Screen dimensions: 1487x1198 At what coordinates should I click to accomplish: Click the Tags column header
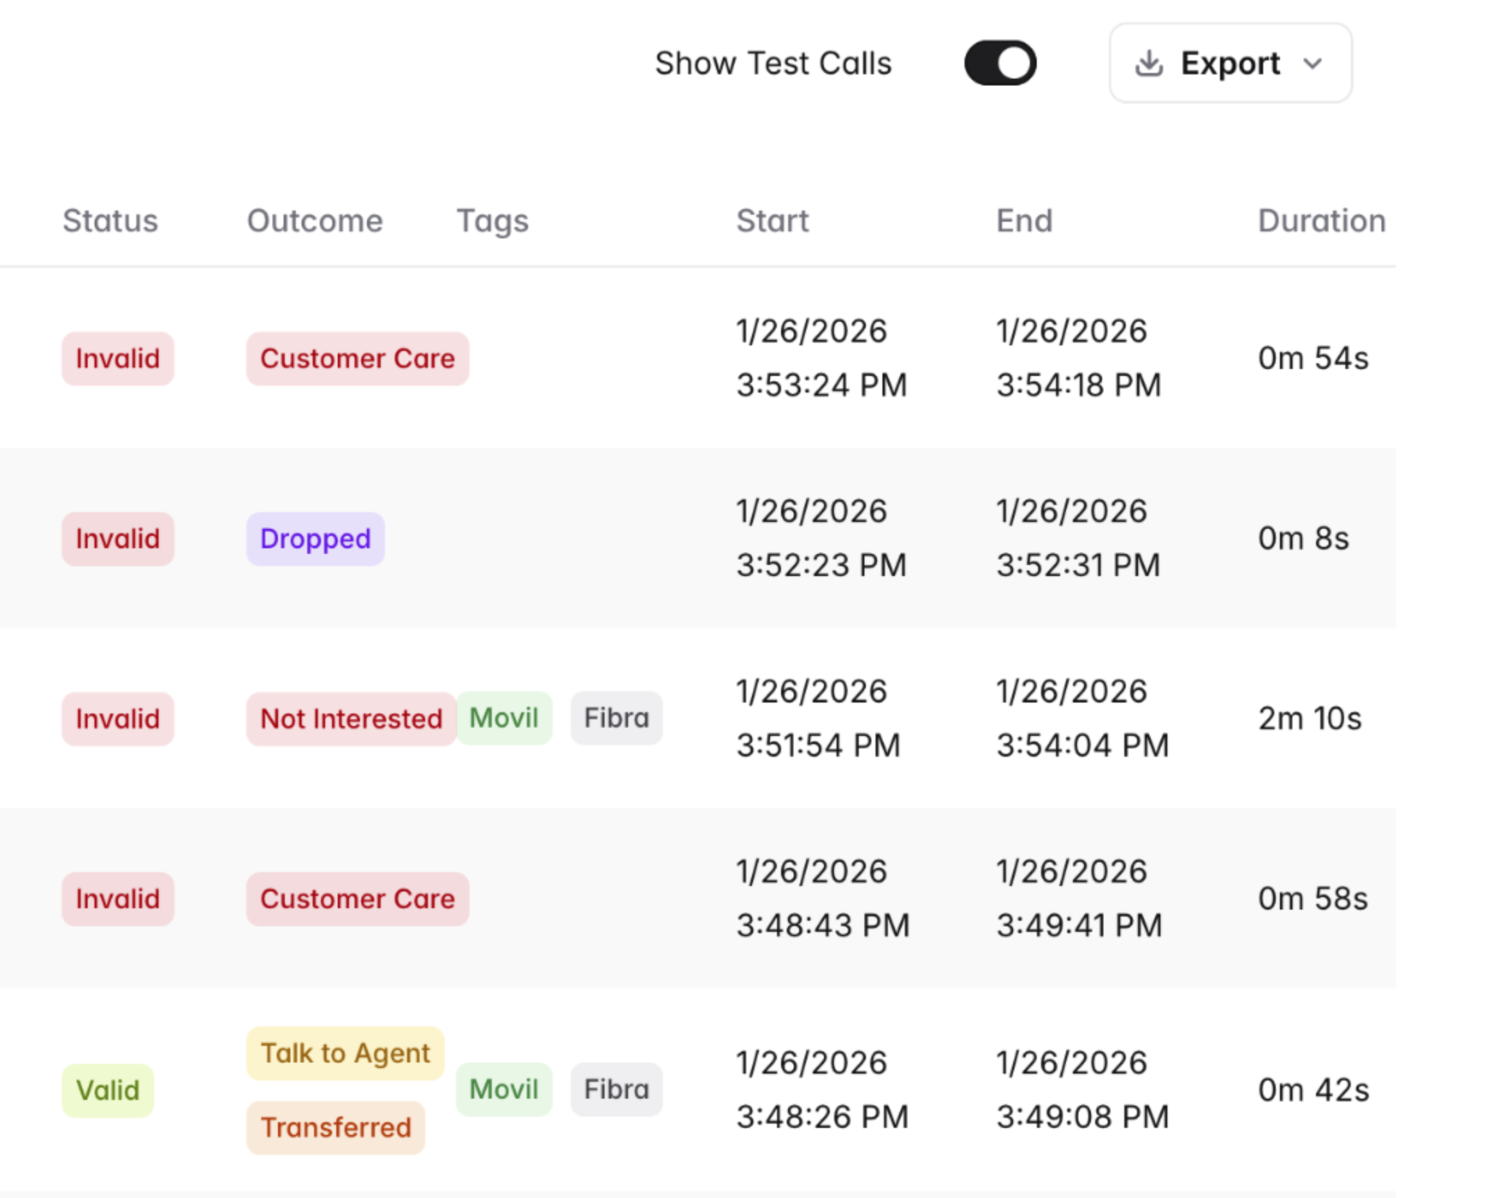(492, 221)
